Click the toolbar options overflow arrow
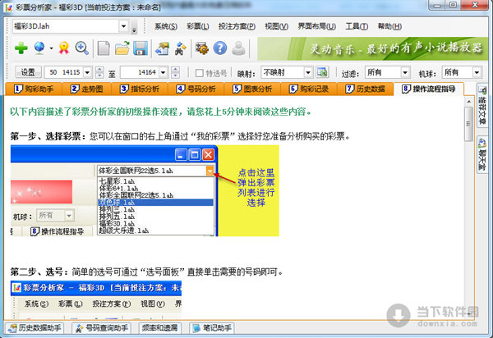 [134, 29]
